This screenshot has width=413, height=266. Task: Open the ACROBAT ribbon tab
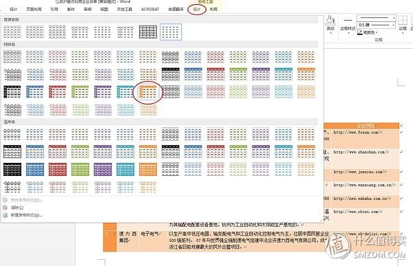(150, 9)
